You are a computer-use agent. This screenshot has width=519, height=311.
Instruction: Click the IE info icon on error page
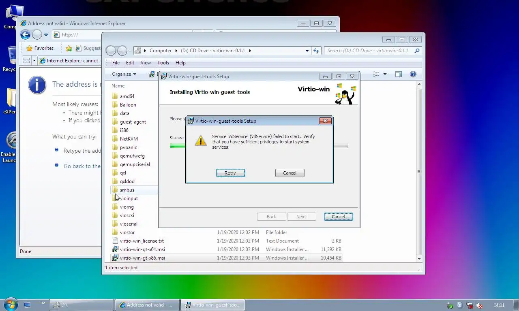[37, 85]
